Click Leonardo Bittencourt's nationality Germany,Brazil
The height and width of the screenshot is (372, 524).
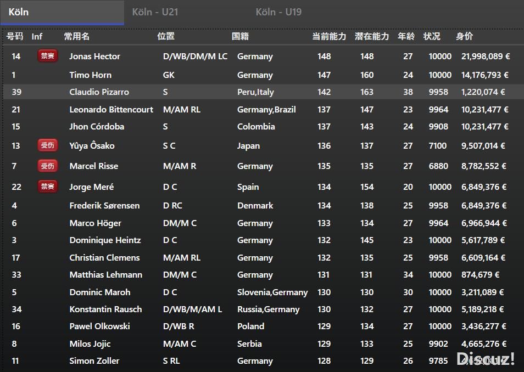[x=266, y=110]
